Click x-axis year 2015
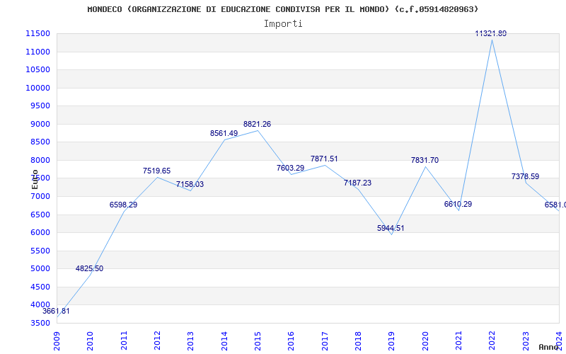The width and height of the screenshot is (566, 354). point(258,341)
